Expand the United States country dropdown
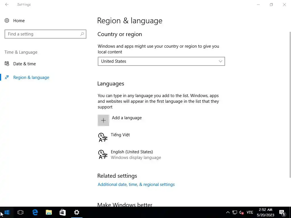The height and width of the screenshot is (218, 291). (161, 61)
